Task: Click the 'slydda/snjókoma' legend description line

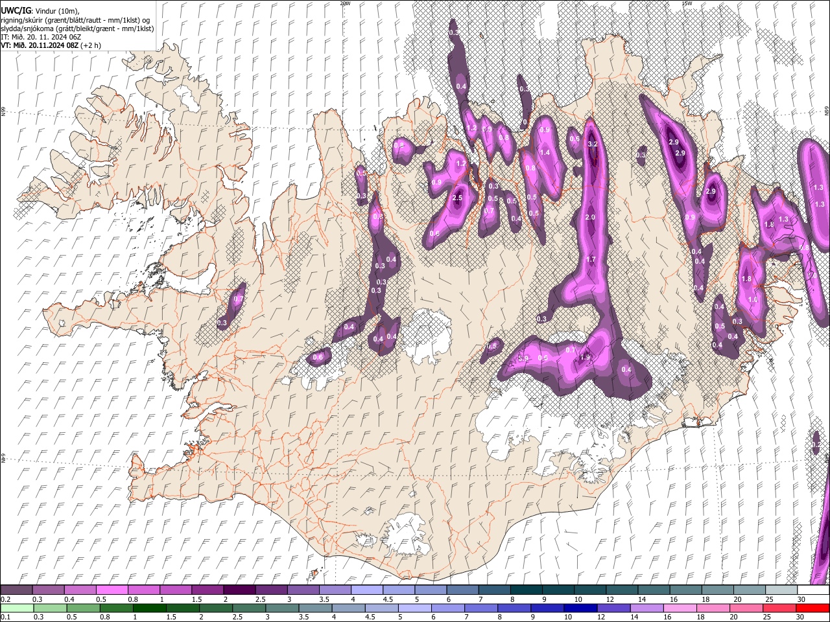Action: (77, 28)
